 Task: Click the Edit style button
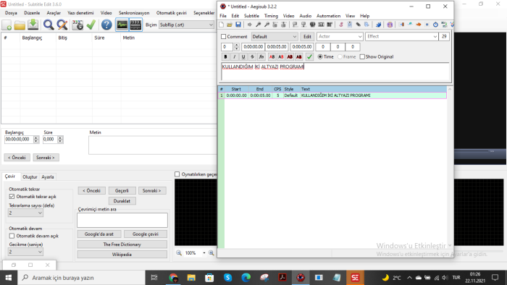coord(307,37)
